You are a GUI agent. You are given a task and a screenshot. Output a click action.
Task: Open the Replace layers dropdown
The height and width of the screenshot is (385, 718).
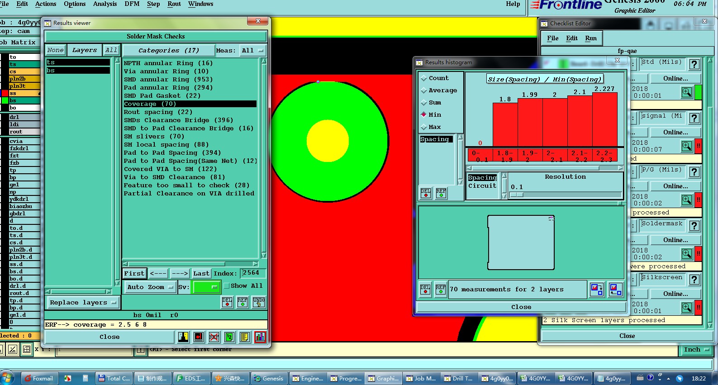tap(82, 303)
